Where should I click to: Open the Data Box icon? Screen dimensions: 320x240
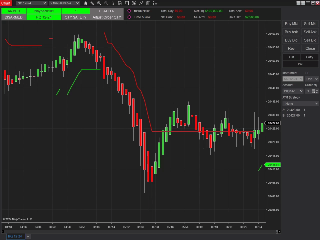[120, 3]
